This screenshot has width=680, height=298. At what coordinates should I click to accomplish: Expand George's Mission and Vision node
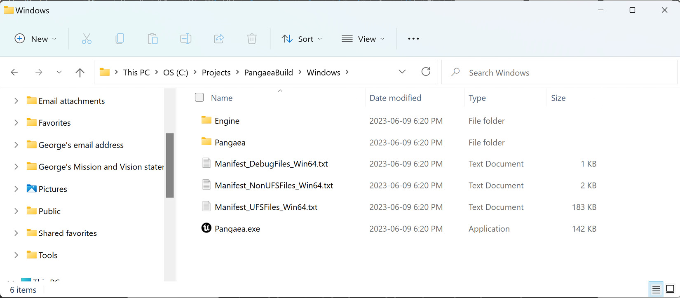[16, 167]
